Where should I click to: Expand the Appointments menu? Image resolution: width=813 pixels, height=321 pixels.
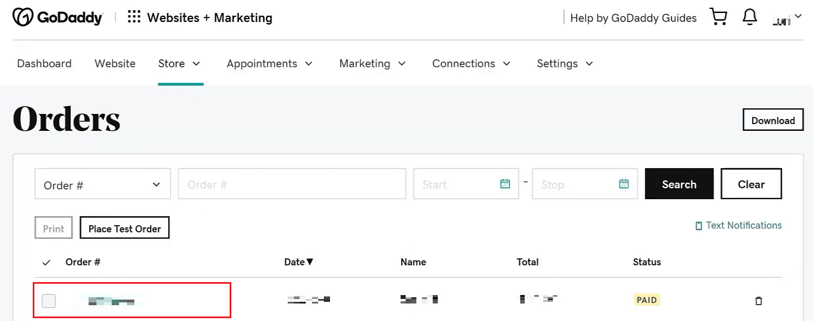point(270,64)
